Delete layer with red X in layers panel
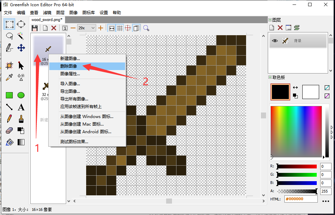Screen dimensions: 335x215 (x=280, y=28)
